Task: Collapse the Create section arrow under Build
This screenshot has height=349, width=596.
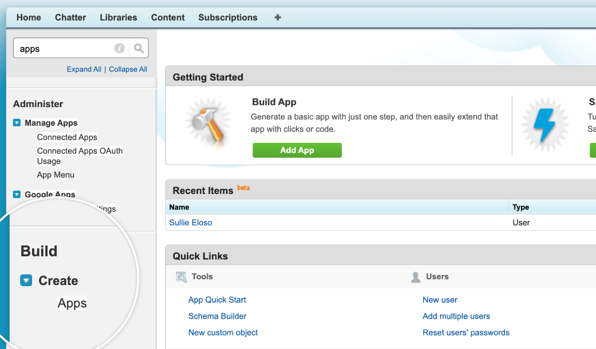Action: click(x=26, y=280)
